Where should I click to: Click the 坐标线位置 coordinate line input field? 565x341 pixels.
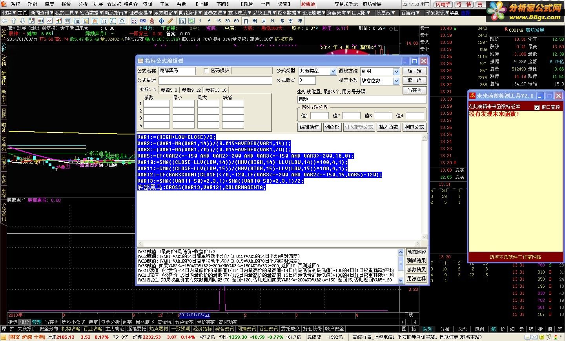tap(362, 99)
